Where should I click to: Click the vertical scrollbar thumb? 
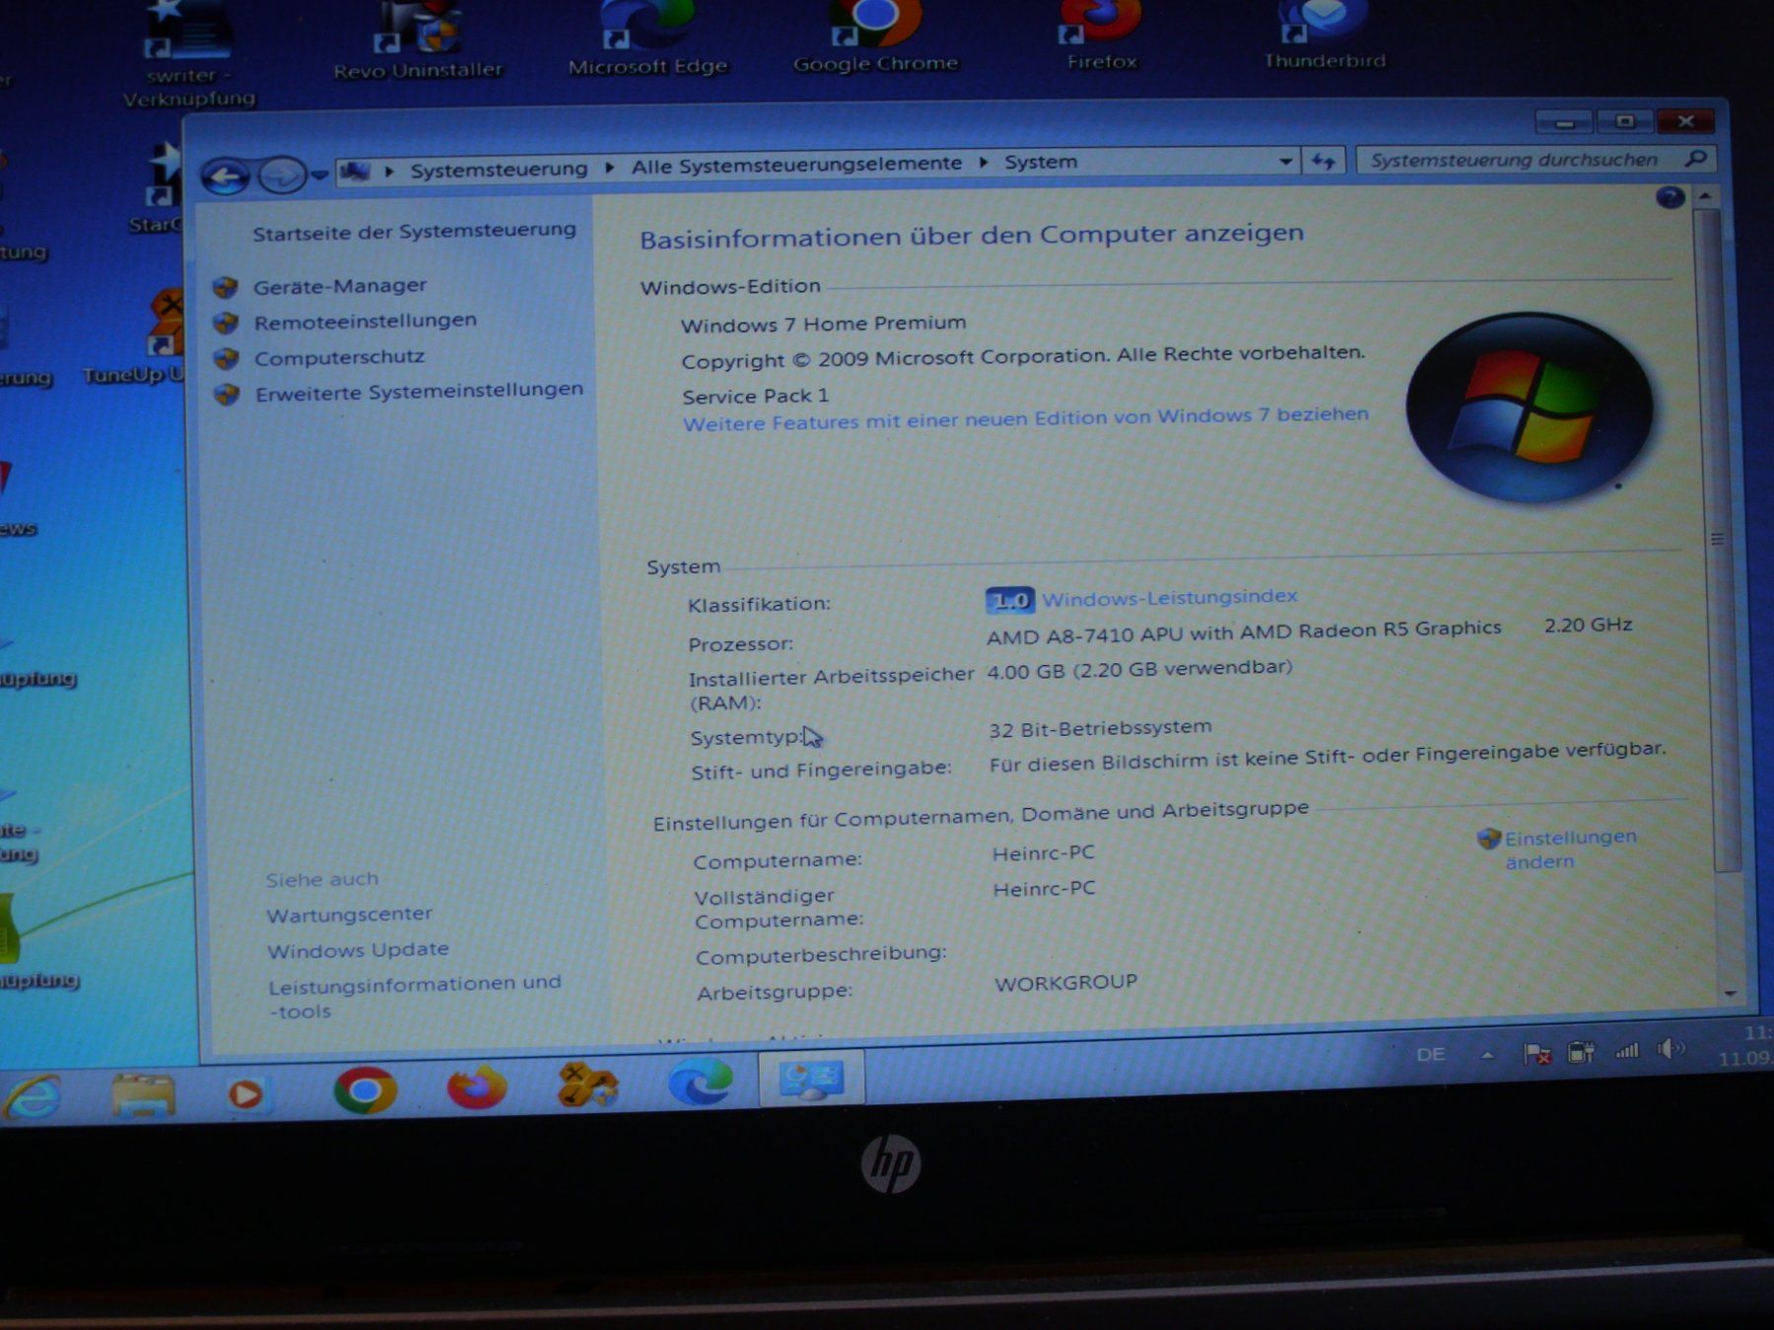[x=1717, y=539]
